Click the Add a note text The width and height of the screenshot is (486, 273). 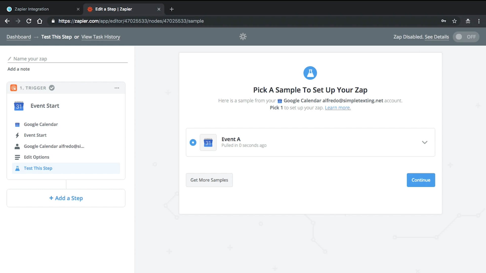(18, 69)
